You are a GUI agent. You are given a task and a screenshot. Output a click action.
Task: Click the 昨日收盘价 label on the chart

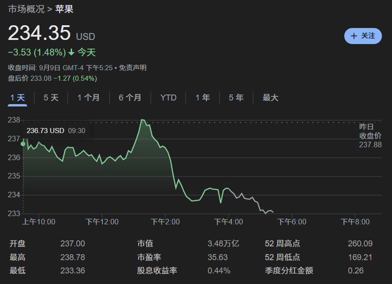pos(370,131)
